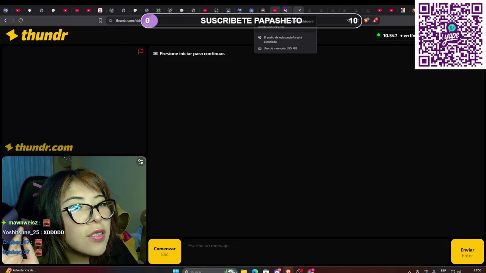Click the red report flag icon
Image resolution: width=486 pixels, height=273 pixels.
(140, 52)
